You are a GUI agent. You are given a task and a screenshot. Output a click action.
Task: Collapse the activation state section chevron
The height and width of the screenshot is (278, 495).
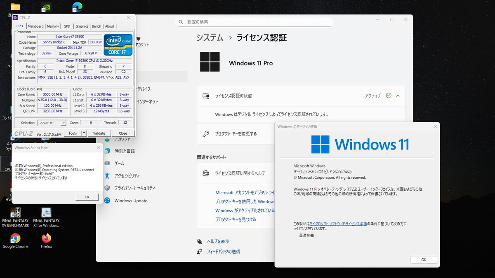point(398,96)
